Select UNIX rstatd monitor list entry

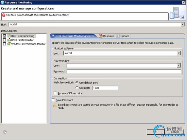click(23, 40)
